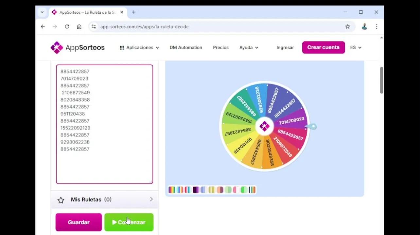Click the address bar URL
The width and height of the screenshot is (420, 235).
pos(144,27)
